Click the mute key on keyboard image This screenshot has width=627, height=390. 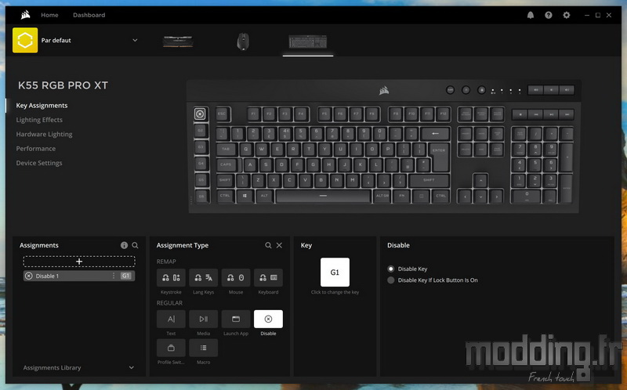(x=535, y=90)
